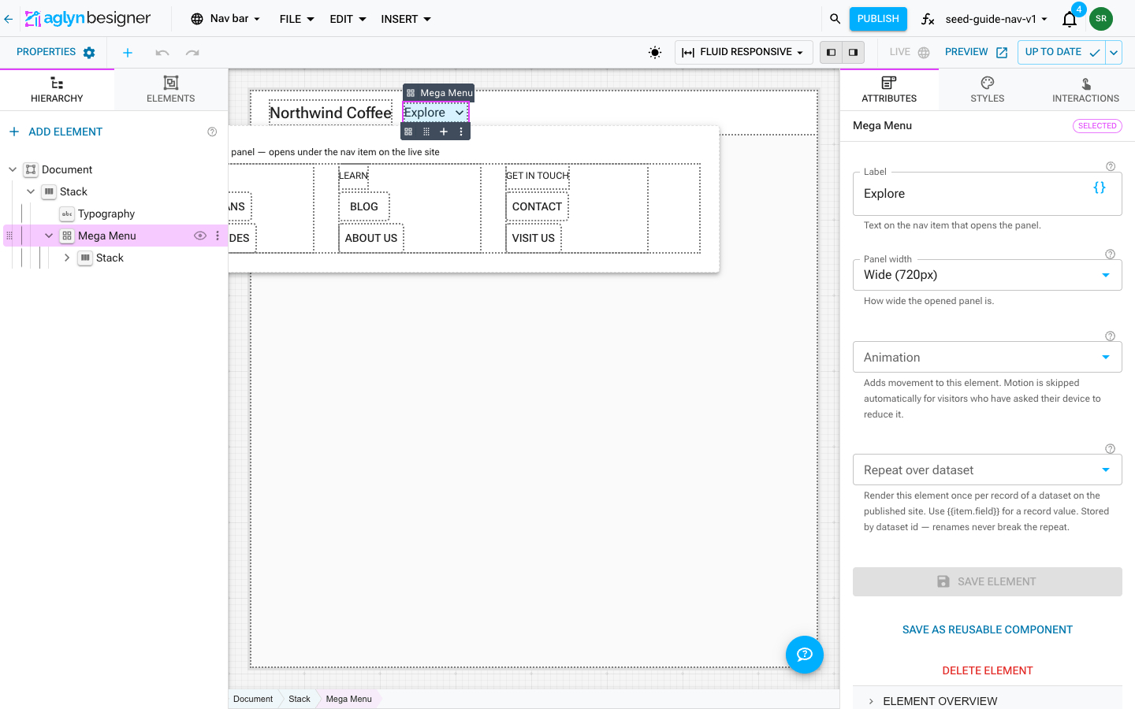1135x709 pixels.
Task: Collapse the Document tree node
Action: pyautogui.click(x=13, y=169)
